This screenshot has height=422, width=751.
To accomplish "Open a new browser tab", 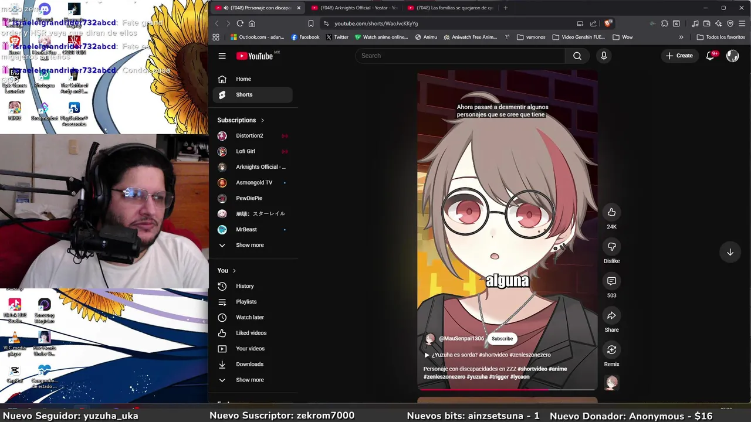I will pyautogui.click(x=506, y=8).
